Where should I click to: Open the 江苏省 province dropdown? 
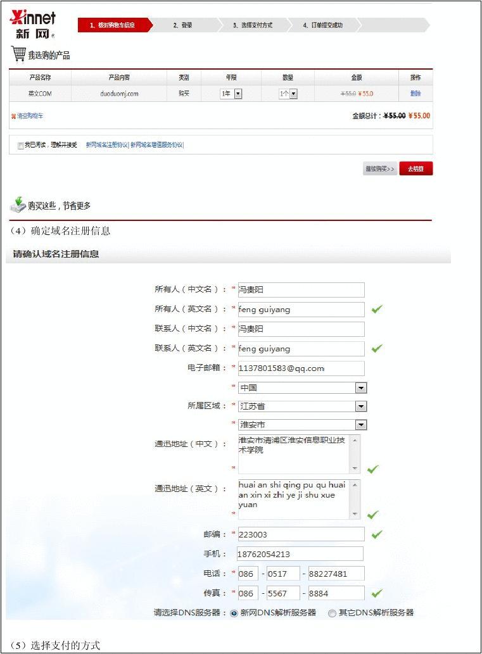[360, 406]
